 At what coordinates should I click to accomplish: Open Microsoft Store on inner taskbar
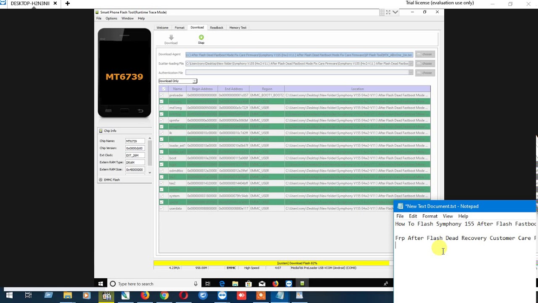(x=248, y=284)
